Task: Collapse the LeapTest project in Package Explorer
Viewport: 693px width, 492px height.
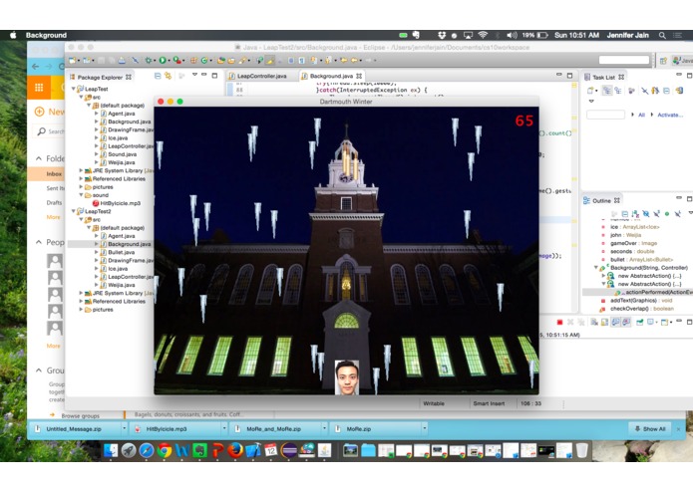Action: click(74, 89)
